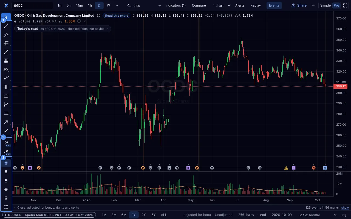Image resolution: width=351 pixels, height=219 pixels.
Task: Open the Indicators (1) panel
Action: point(175,5)
